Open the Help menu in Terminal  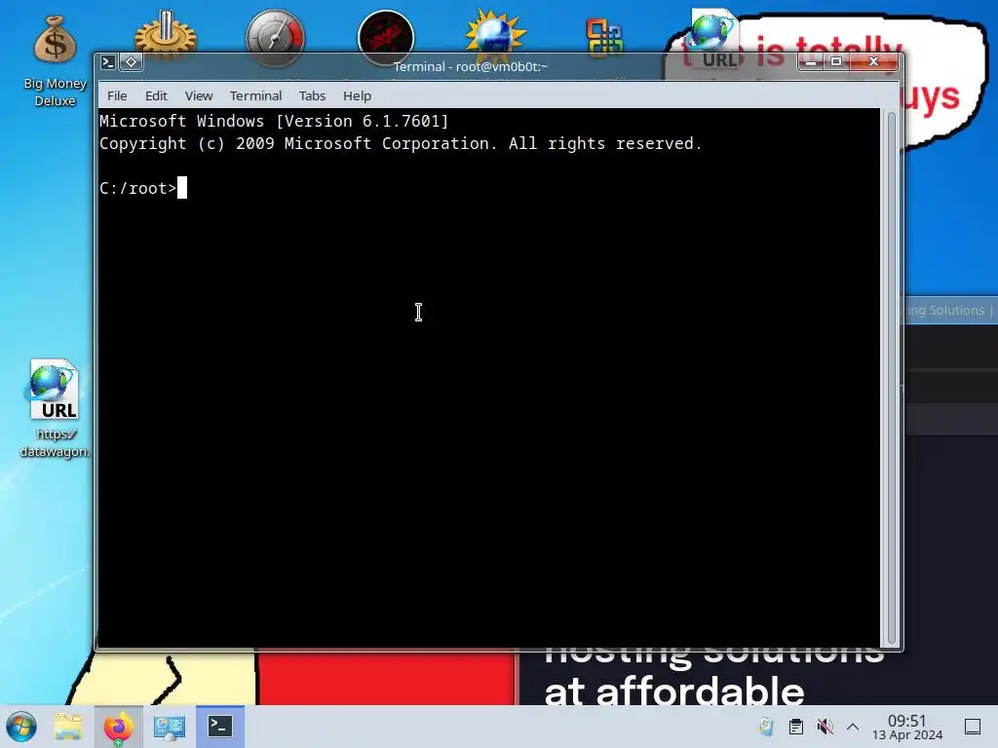coord(357,96)
